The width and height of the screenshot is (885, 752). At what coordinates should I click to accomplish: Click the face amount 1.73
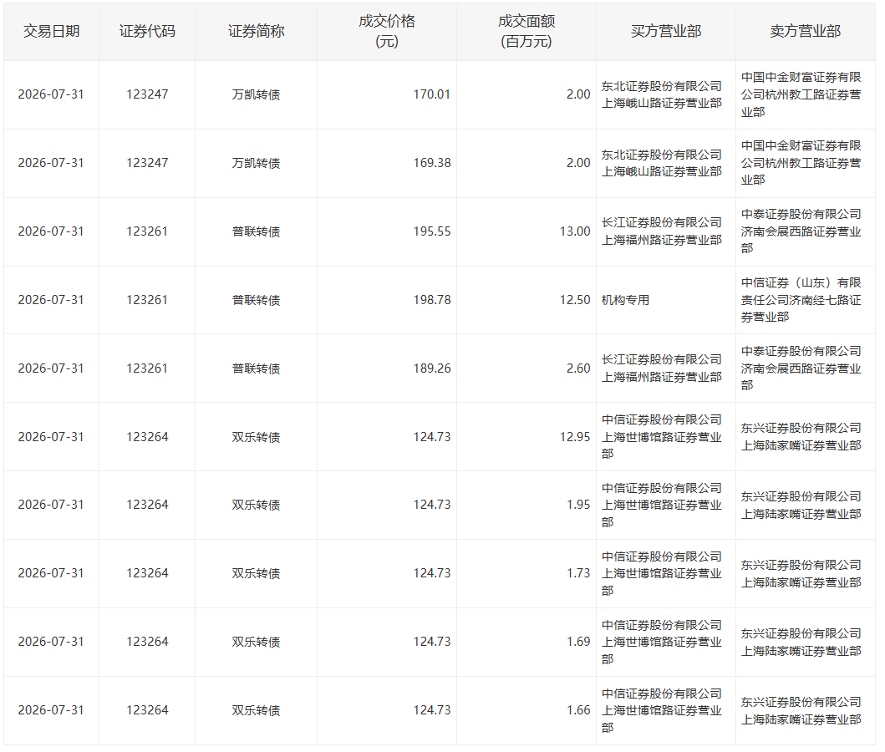pyautogui.click(x=578, y=574)
